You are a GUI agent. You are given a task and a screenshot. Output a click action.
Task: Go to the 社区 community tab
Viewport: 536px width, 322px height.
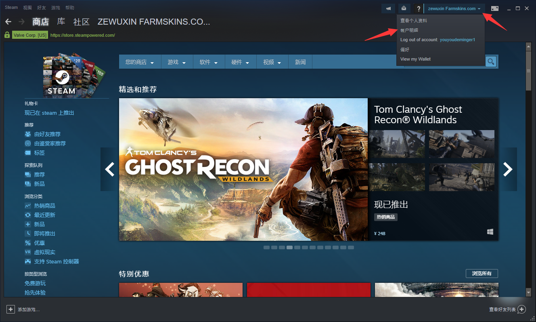point(81,22)
